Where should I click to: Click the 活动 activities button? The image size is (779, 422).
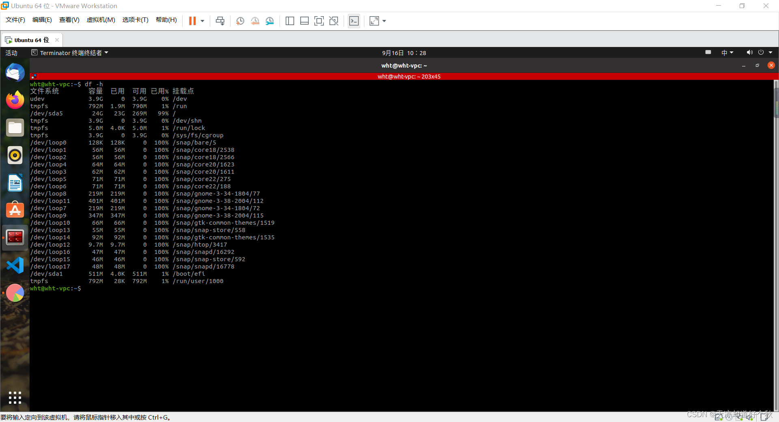(x=11, y=53)
